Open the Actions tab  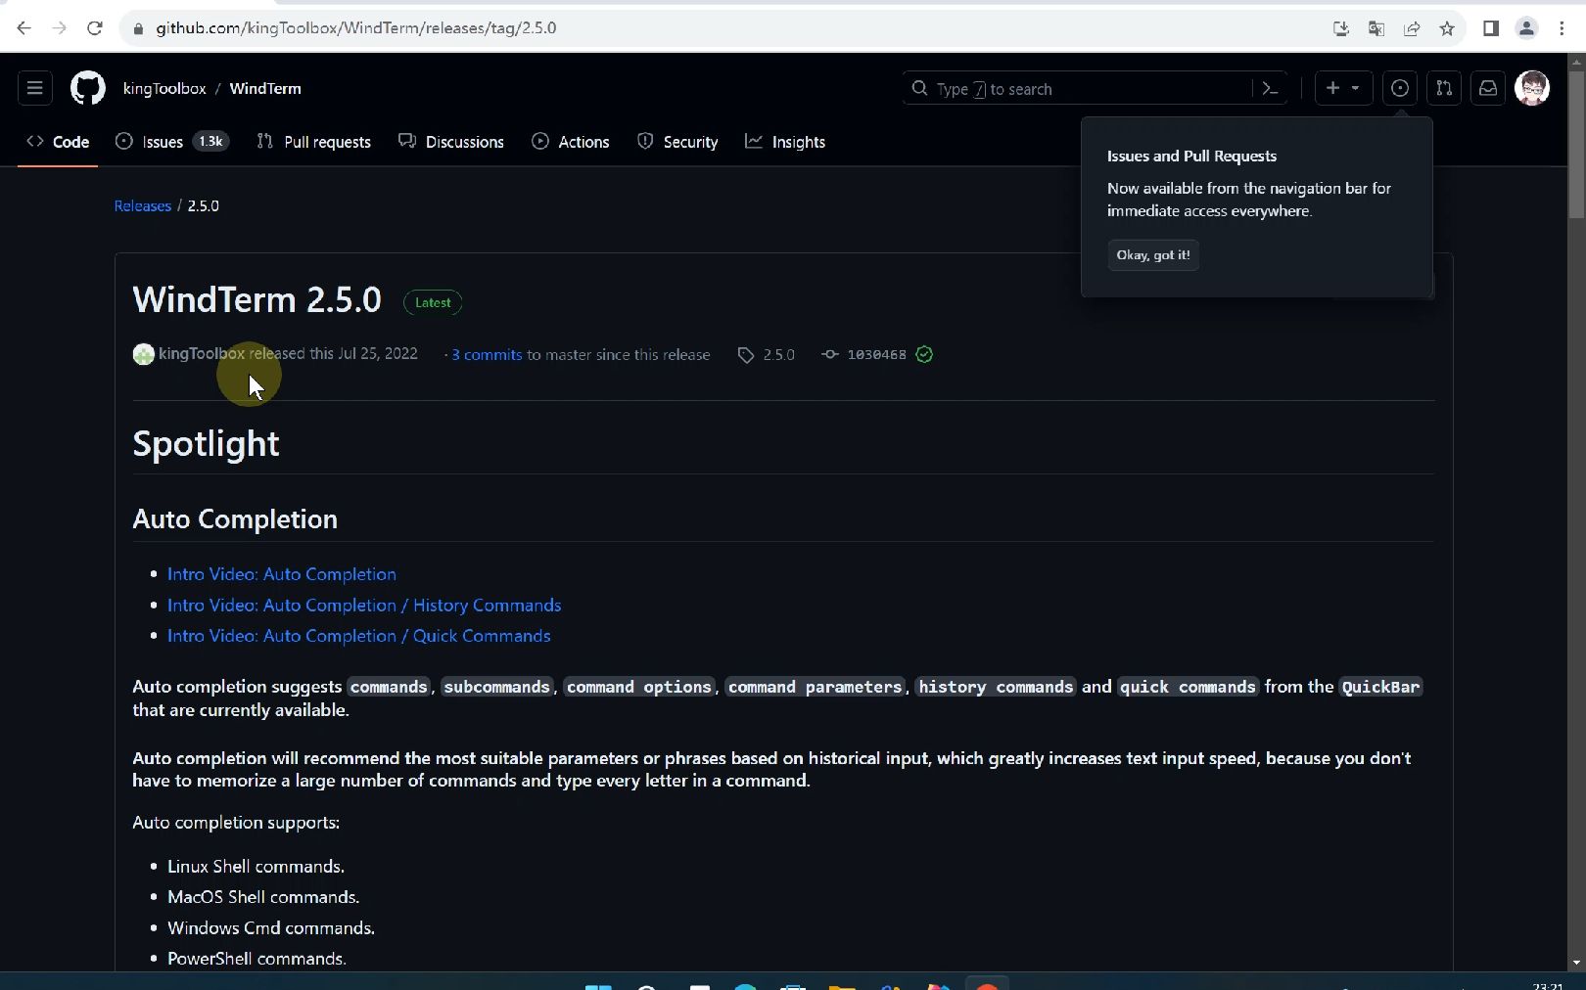(571, 142)
